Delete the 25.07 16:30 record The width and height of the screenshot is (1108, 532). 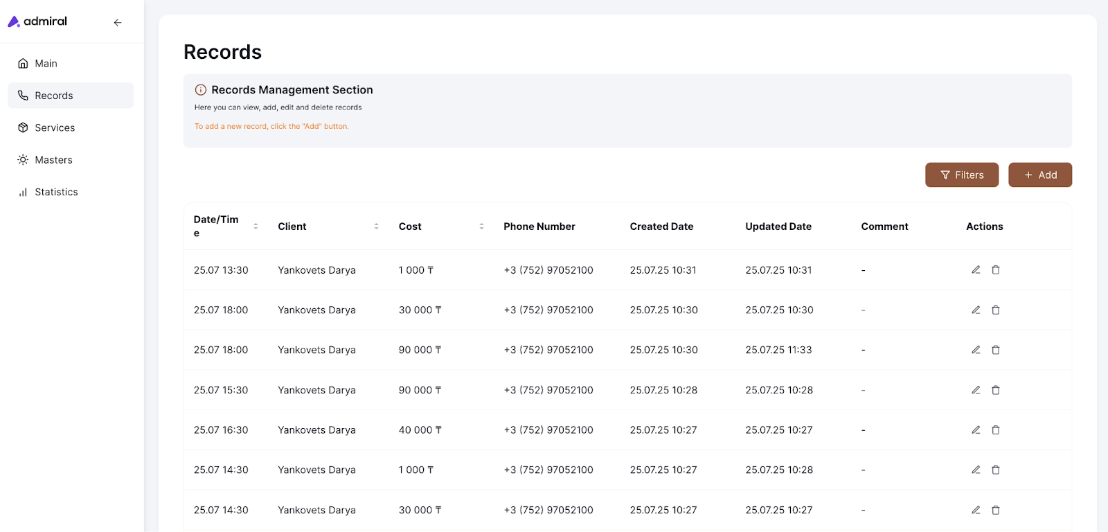click(996, 430)
